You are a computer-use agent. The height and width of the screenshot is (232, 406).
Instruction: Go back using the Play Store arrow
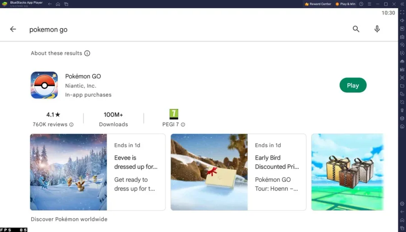(13, 29)
